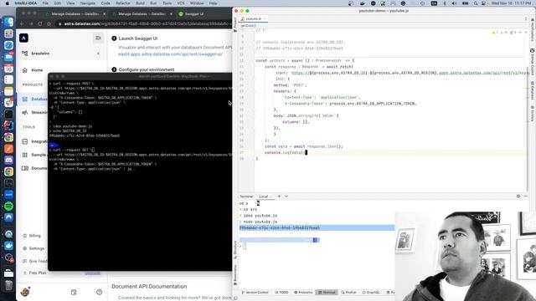The image size is (536, 301).
Task: Open Databases in the Astra sidebar
Action: (34, 99)
